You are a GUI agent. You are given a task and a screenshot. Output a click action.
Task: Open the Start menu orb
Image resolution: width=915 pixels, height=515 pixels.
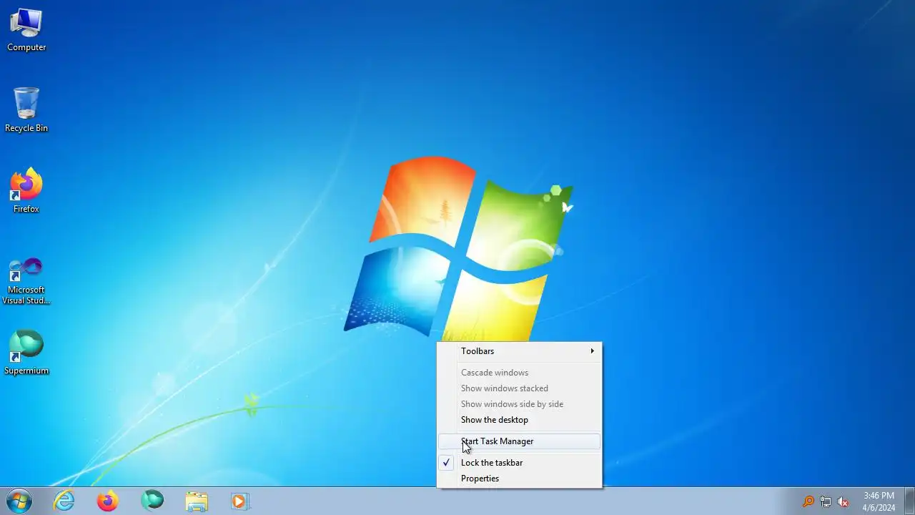(19, 501)
